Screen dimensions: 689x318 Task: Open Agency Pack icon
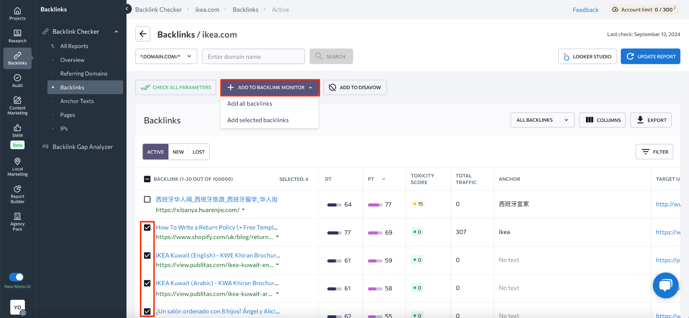coord(17,222)
